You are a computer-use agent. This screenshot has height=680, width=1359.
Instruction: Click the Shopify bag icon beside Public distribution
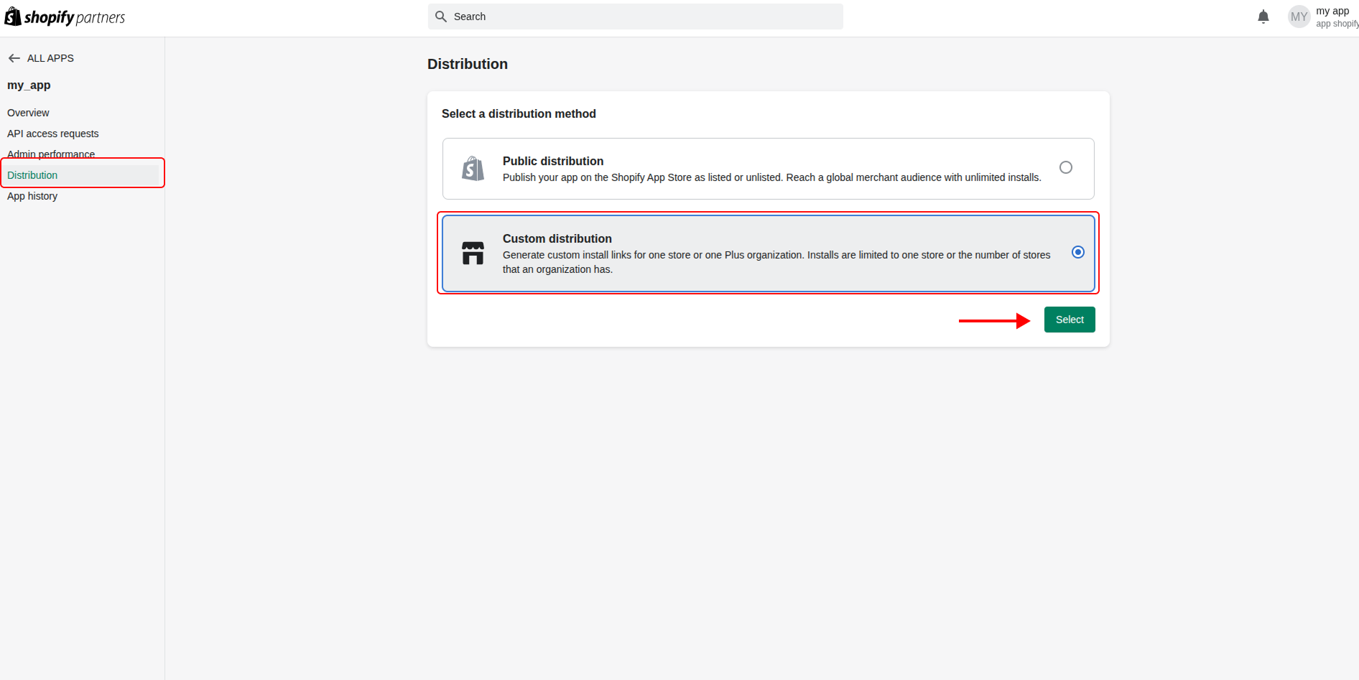(x=473, y=169)
